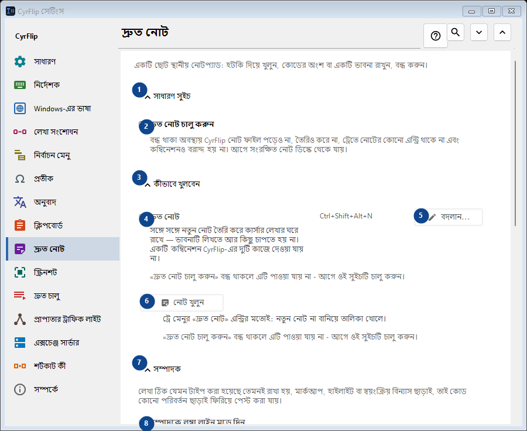Go to the শর্টকাট কী page
The image size is (527, 431).
tap(63, 366)
